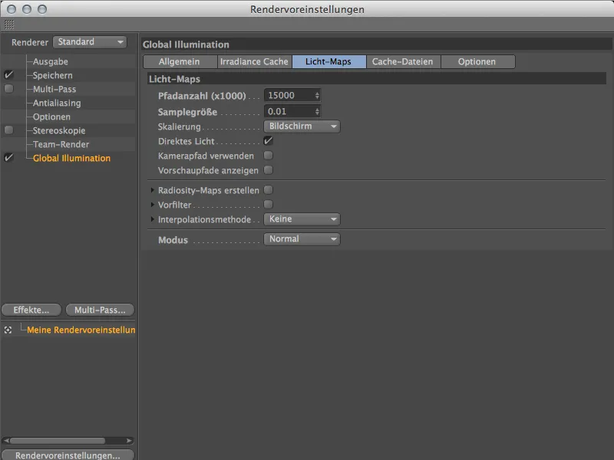614x460 pixels.
Task: Switch to the Licht-Maps tab
Action: (328, 62)
